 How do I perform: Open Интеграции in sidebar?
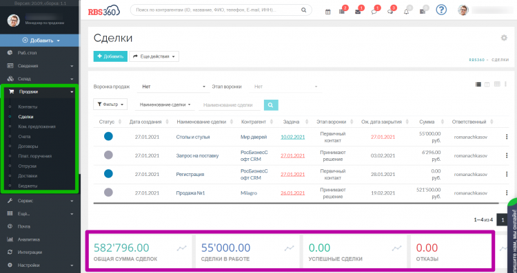pos(30,252)
